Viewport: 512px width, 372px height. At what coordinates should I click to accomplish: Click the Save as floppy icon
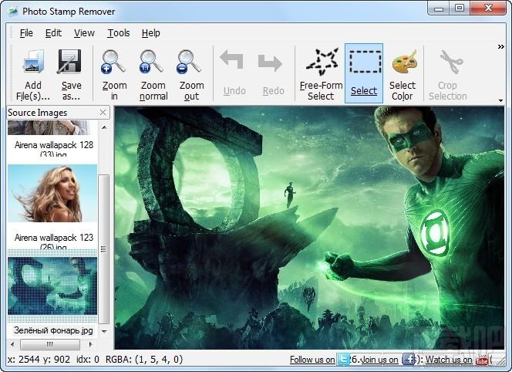click(x=69, y=62)
